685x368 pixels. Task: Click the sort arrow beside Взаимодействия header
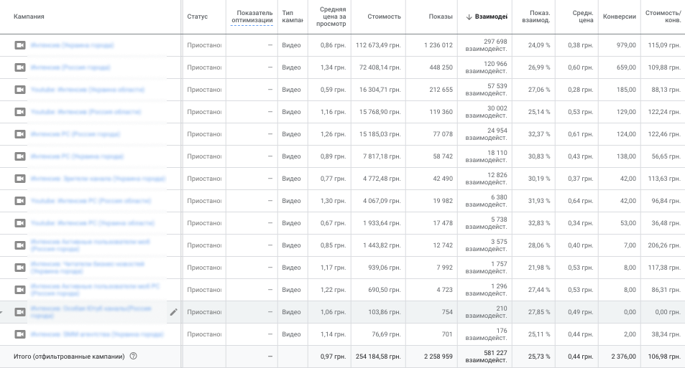(469, 16)
